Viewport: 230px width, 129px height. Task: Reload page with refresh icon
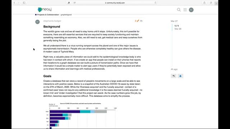click(x=155, y=3)
